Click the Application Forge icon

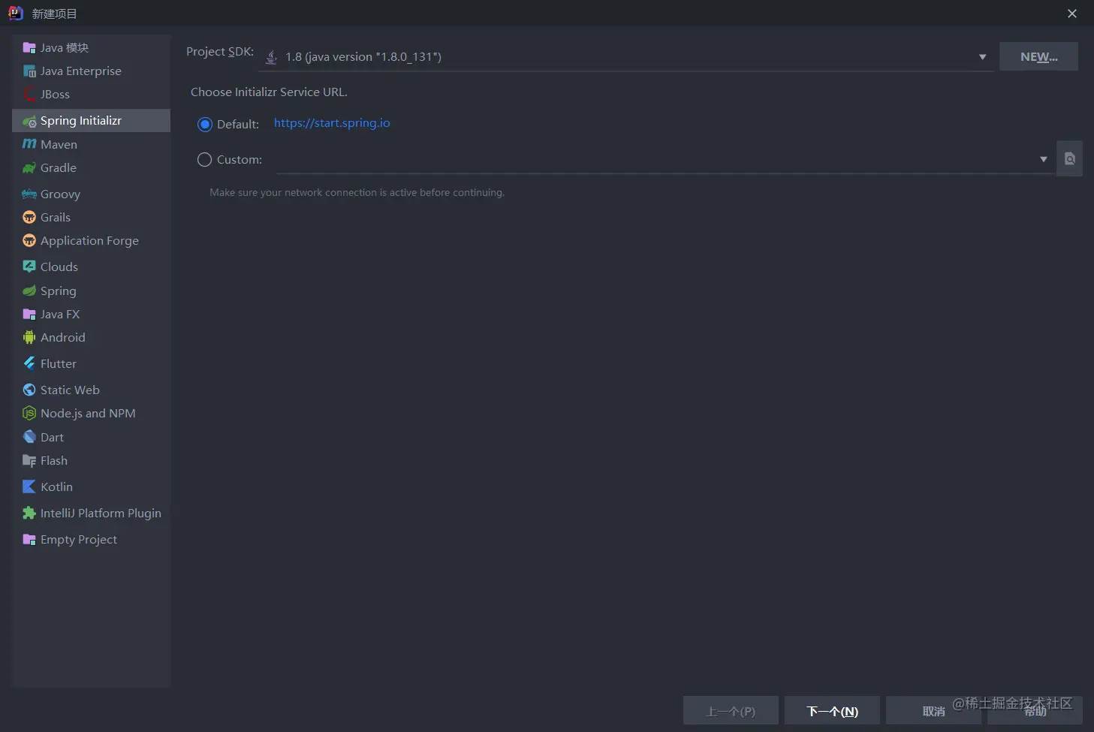[29, 241]
